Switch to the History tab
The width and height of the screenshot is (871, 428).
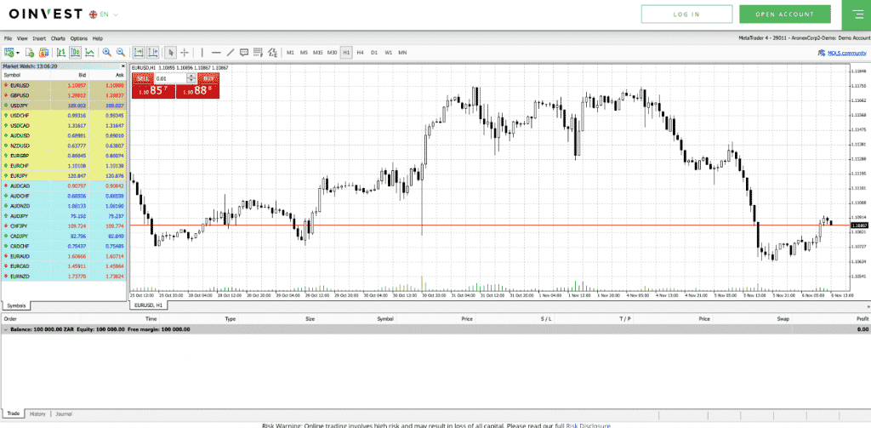(x=37, y=414)
